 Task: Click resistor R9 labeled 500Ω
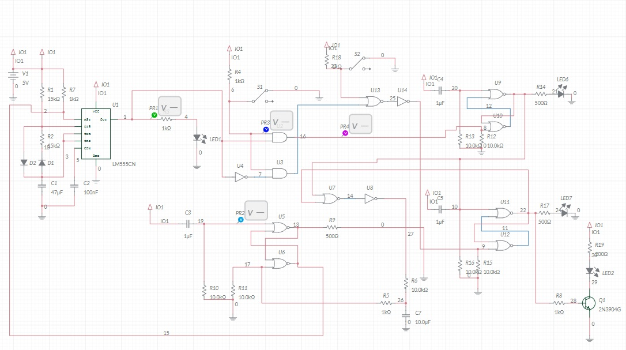click(x=332, y=228)
